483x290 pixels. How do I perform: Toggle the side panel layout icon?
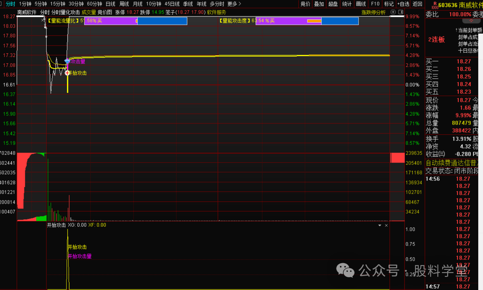(401, 12)
